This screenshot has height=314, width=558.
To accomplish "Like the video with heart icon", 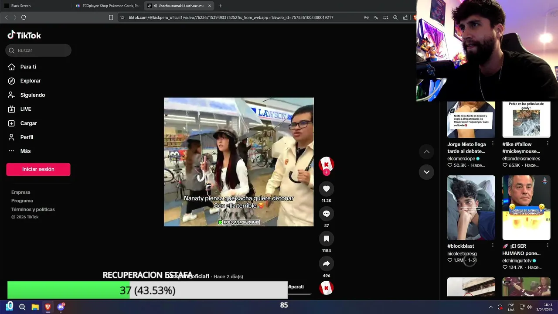I will point(326,188).
